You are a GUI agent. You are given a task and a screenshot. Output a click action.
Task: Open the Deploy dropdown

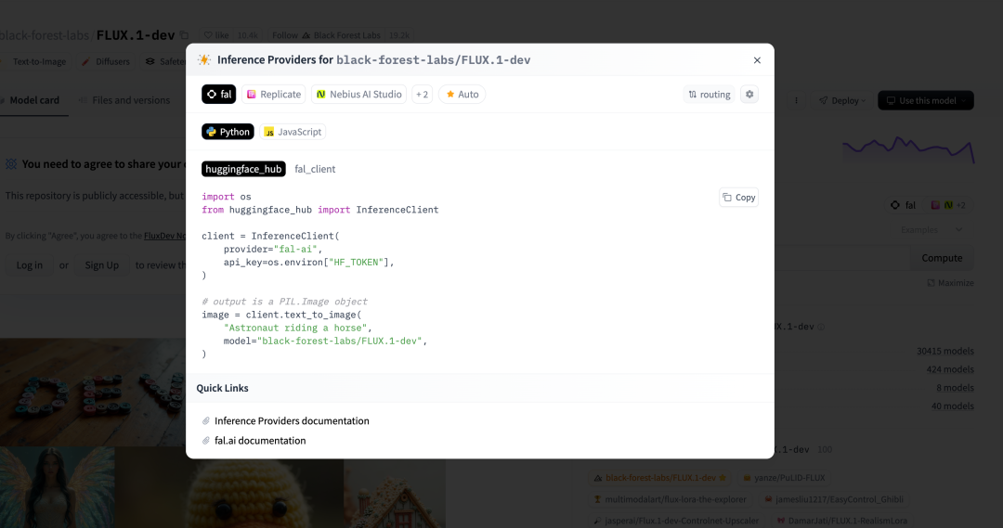pos(841,100)
